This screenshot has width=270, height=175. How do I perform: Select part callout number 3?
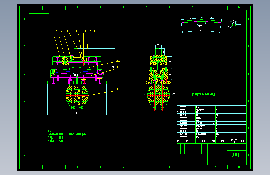coord(61,31)
